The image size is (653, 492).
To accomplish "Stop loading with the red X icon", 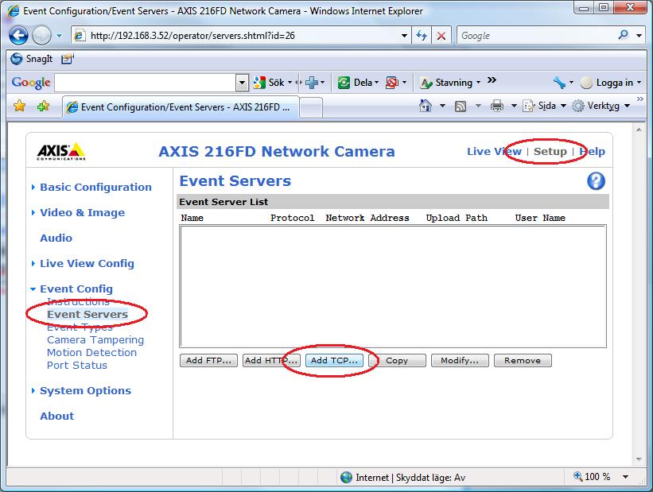I will 441,36.
